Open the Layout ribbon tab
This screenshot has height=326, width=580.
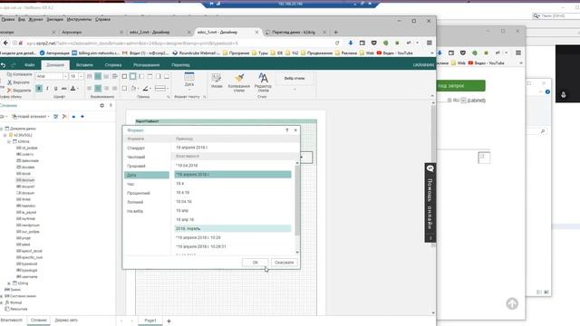[x=147, y=65]
